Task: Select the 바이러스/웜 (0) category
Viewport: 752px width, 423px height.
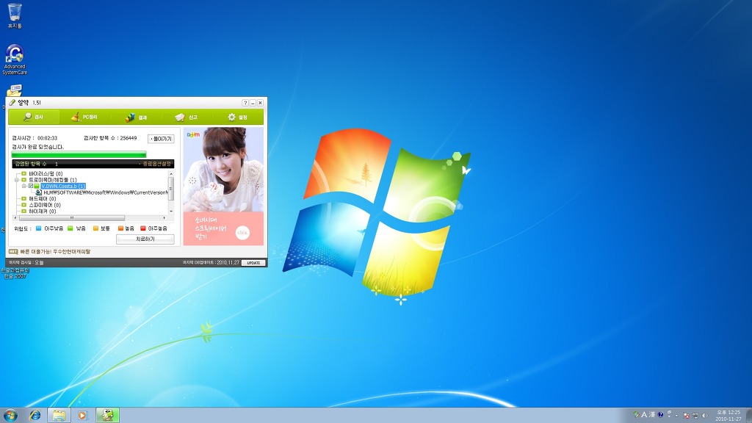Action: [46, 173]
